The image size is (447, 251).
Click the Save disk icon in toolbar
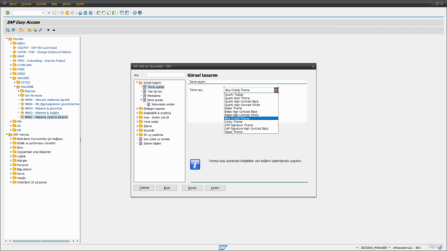(x=54, y=13)
